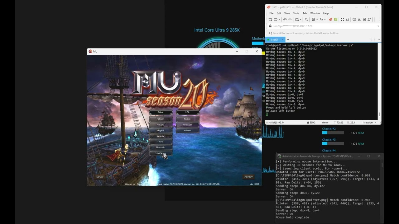Click the green Xftp toolbar icon

point(336,19)
